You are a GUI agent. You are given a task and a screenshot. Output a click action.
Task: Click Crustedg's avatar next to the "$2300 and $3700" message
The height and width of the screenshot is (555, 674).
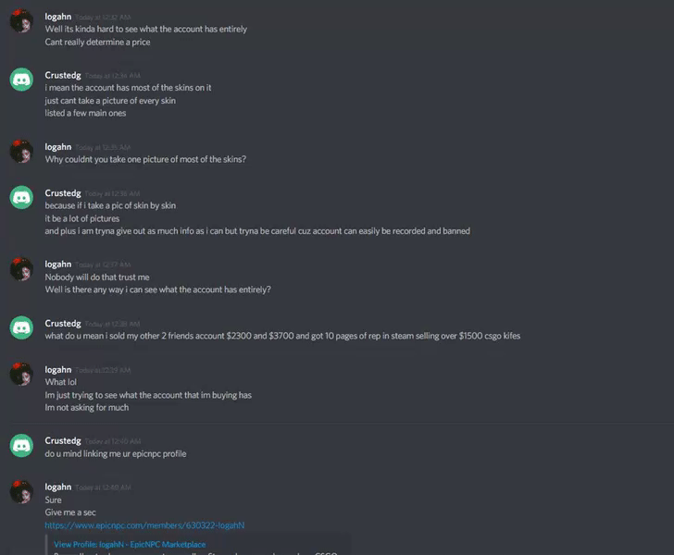[21, 327]
